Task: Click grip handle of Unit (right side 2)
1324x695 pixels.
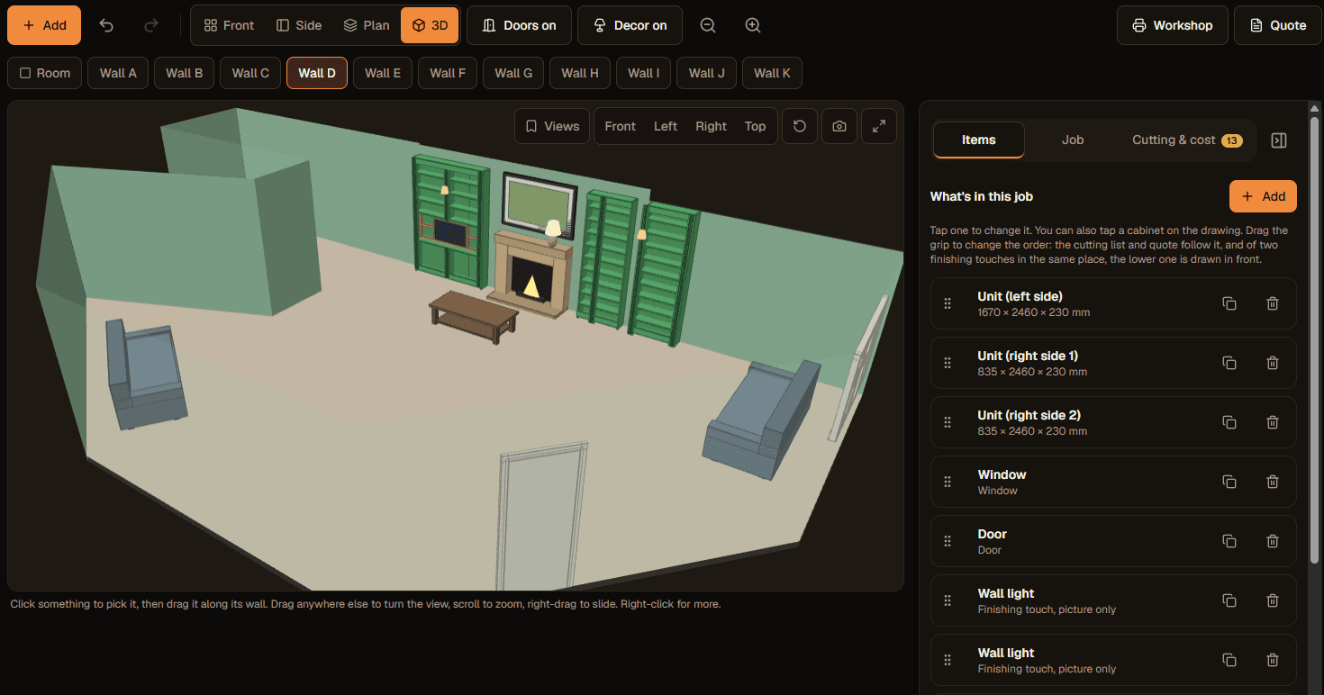Action: [948, 422]
